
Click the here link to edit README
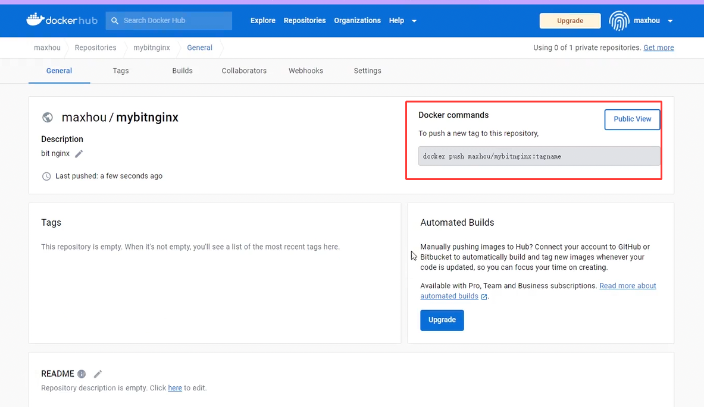[174, 388]
